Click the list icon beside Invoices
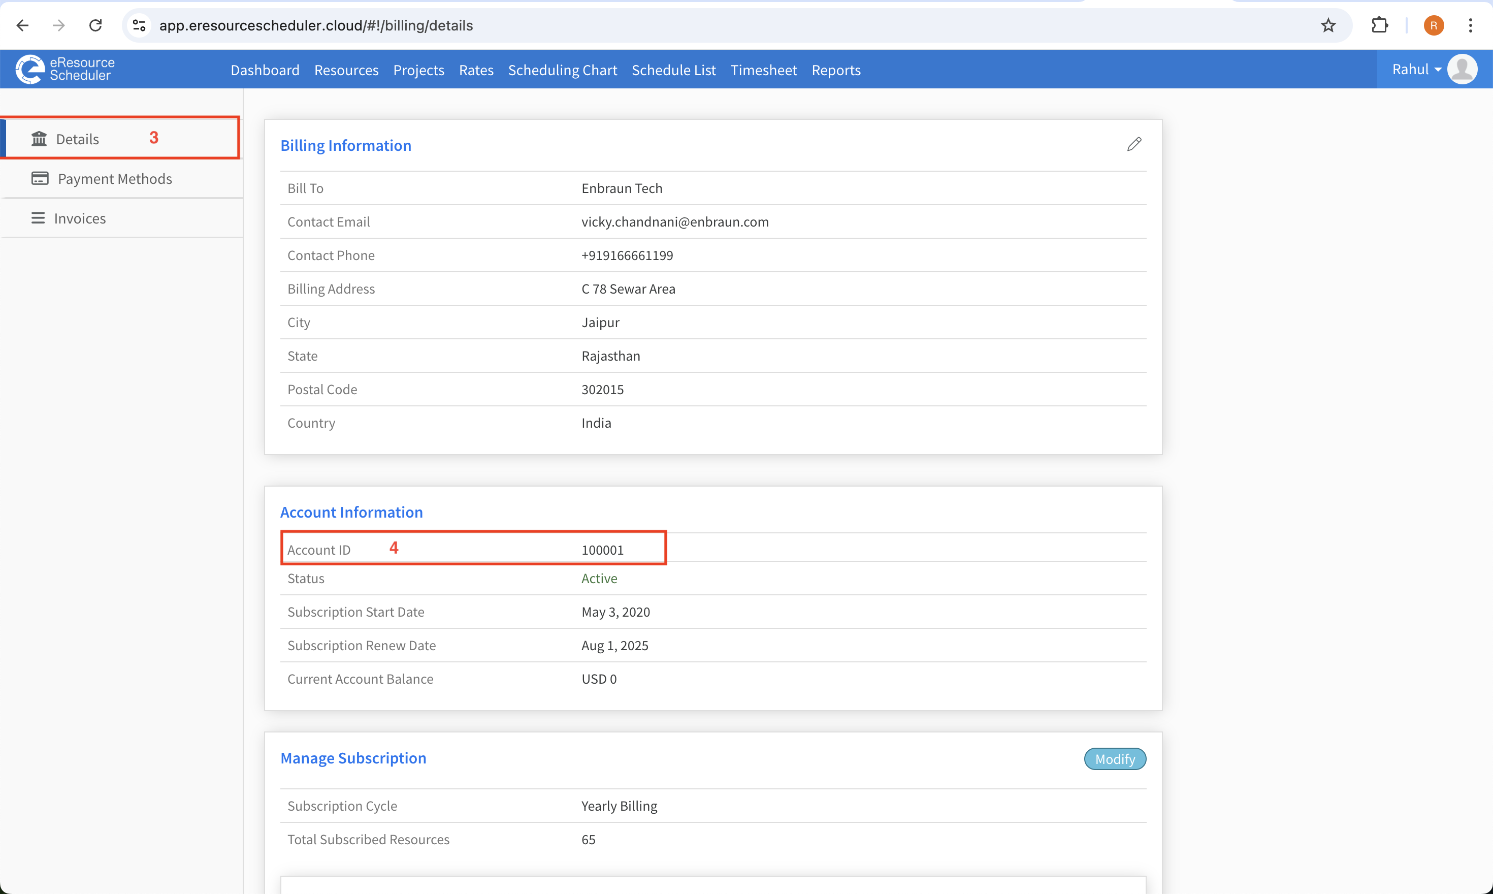 (38, 218)
